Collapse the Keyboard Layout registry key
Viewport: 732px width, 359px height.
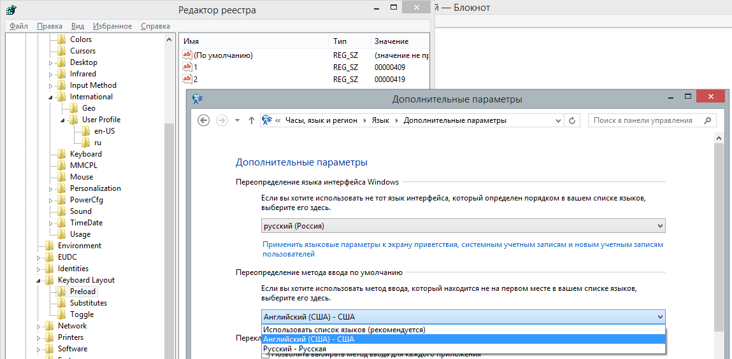tap(39, 280)
